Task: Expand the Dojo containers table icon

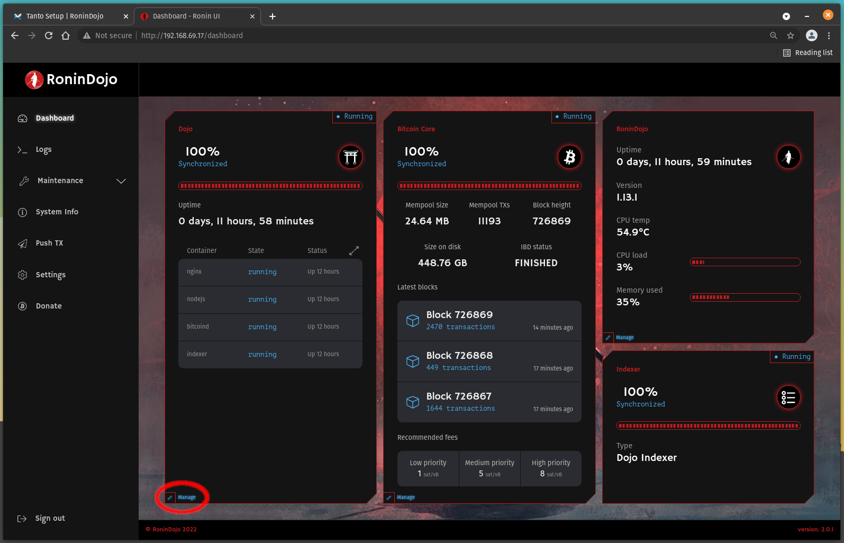Action: coord(354,250)
